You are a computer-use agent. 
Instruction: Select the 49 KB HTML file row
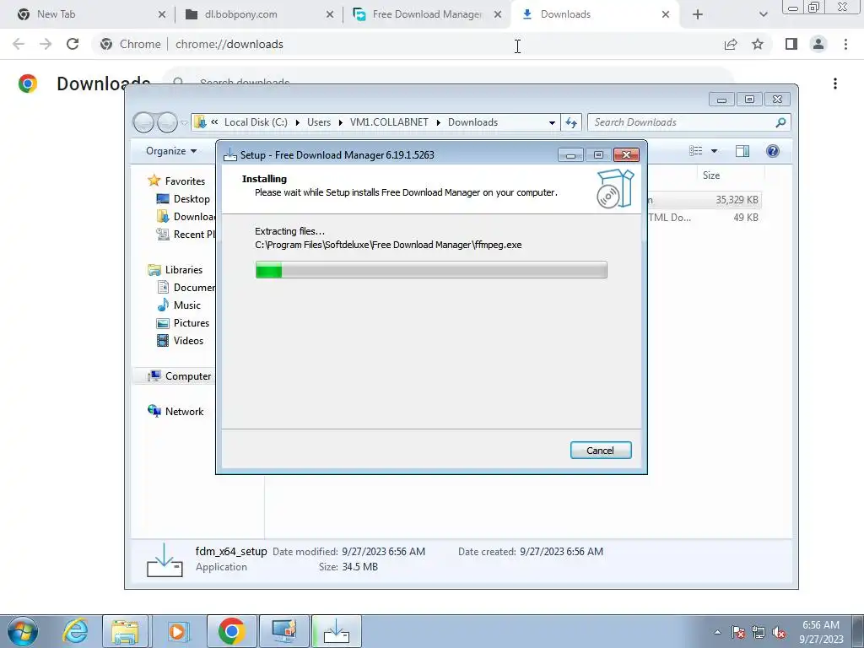point(702,217)
